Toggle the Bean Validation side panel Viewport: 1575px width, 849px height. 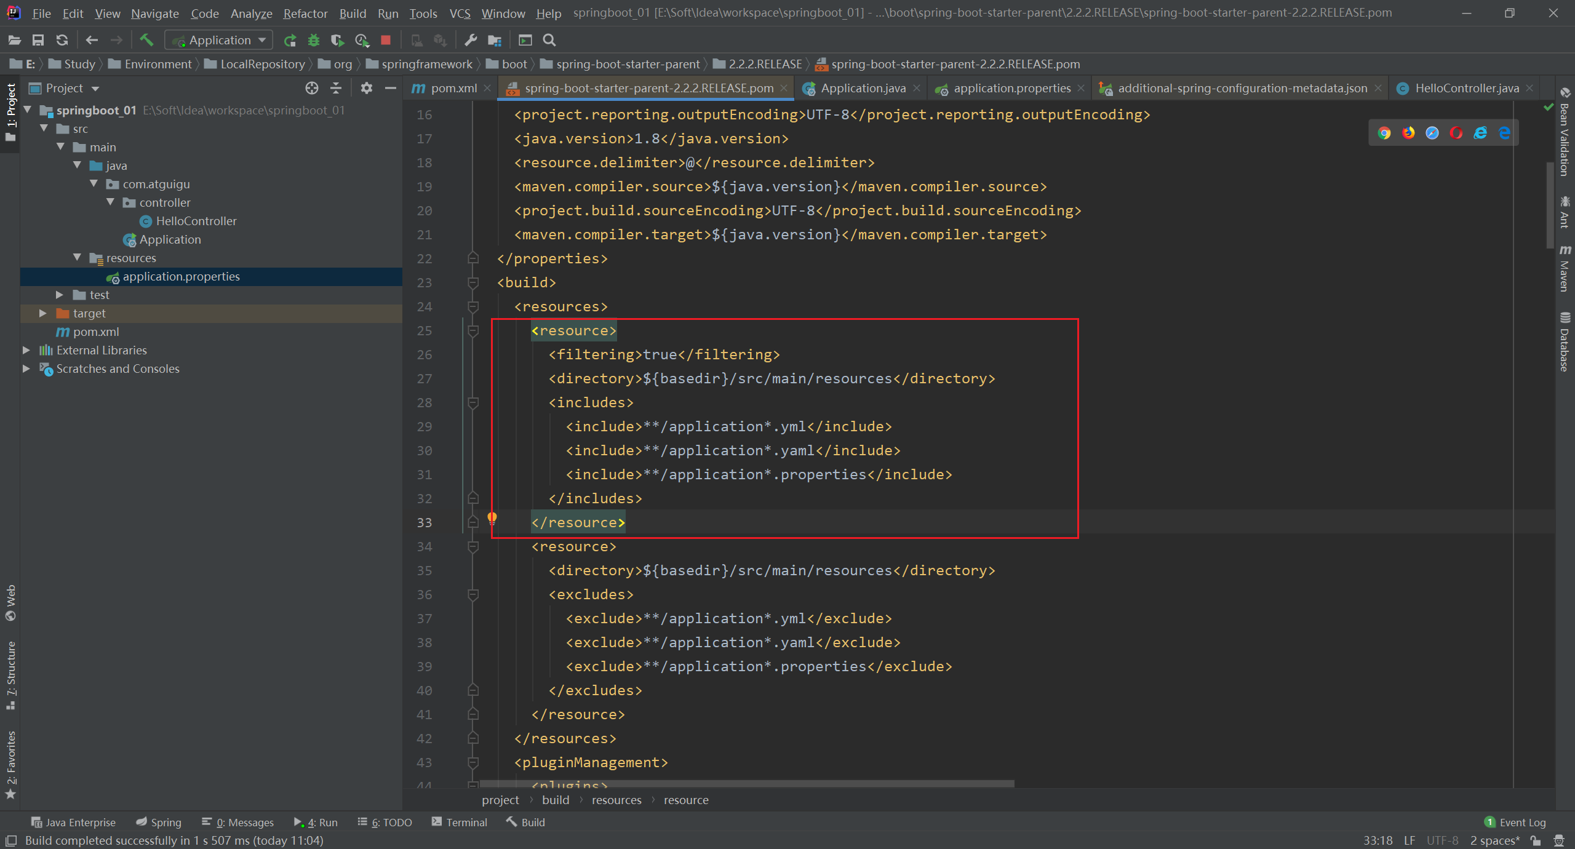(1565, 132)
